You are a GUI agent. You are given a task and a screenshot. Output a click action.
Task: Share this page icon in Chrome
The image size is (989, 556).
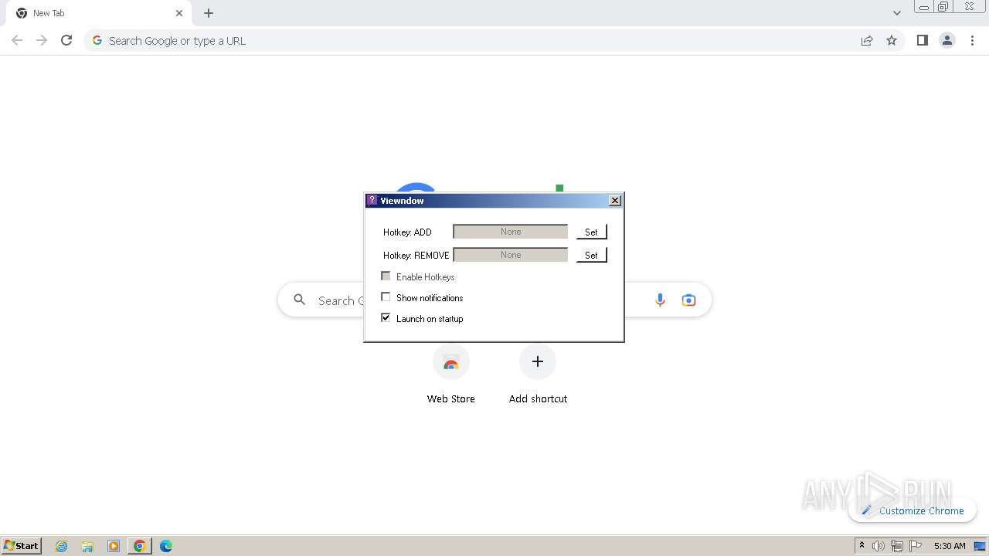(867, 40)
